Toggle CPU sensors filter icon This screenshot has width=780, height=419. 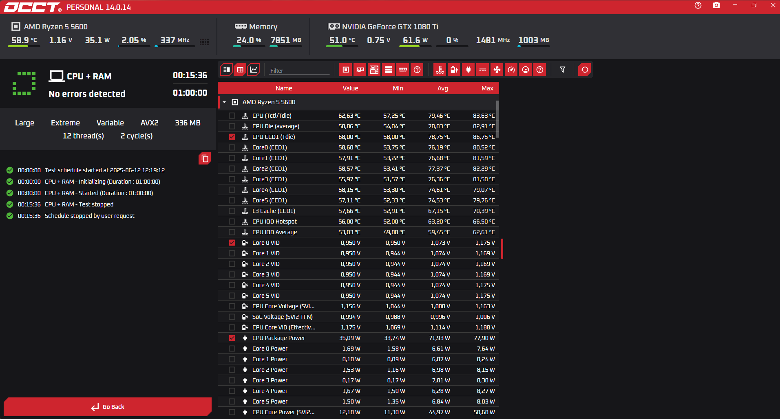click(x=346, y=70)
